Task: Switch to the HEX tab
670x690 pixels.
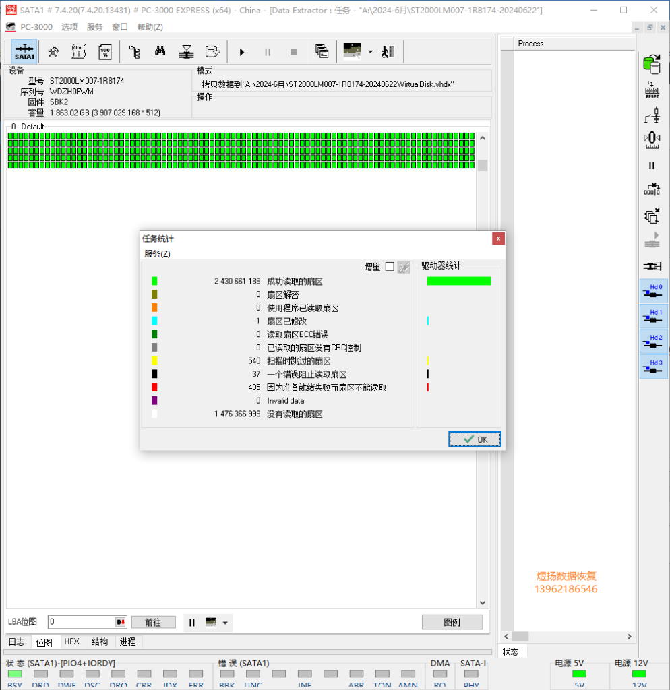Action: (71, 641)
